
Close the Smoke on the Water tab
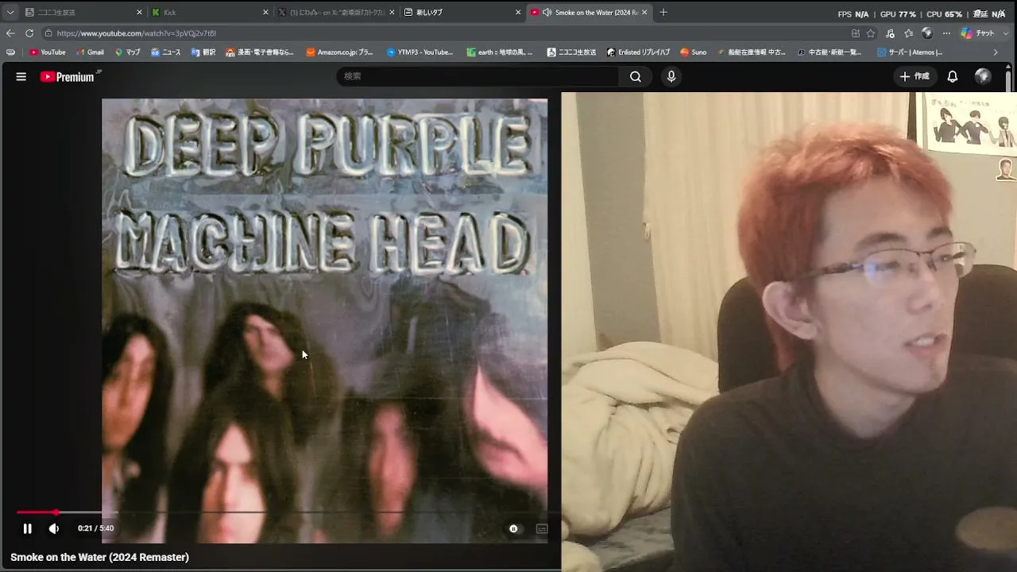click(644, 13)
